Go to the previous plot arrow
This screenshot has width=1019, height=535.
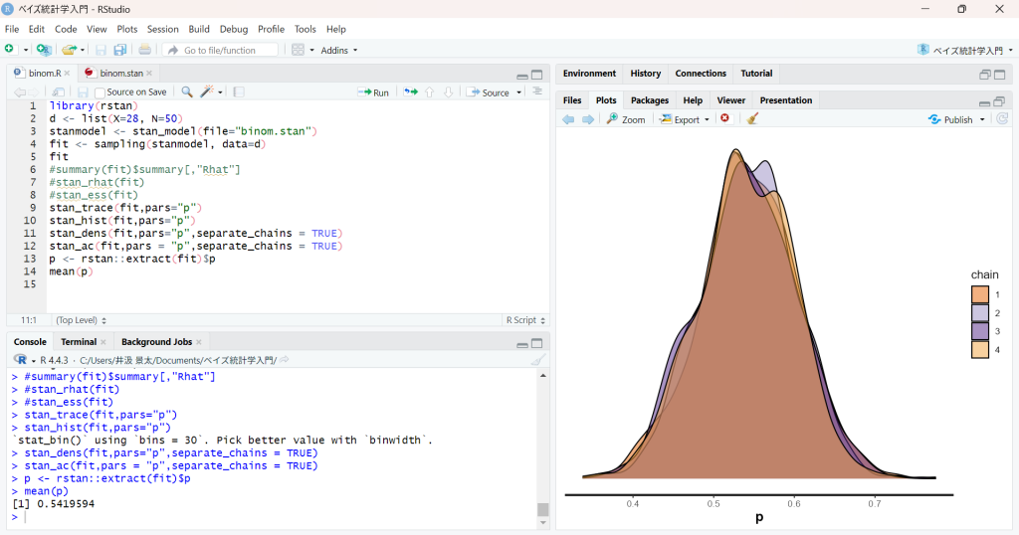point(568,119)
